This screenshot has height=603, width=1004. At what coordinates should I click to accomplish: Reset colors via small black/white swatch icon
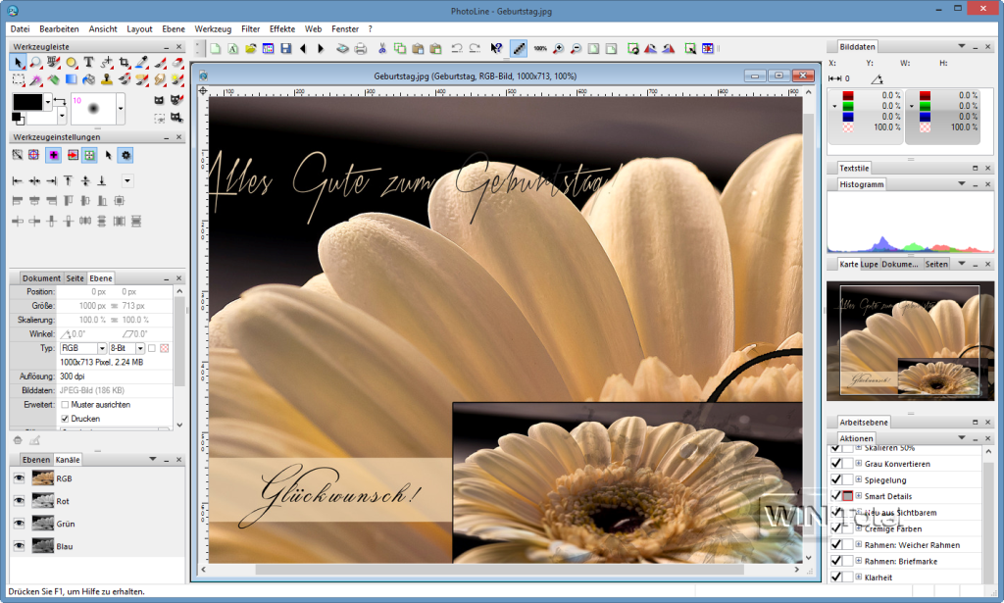click(18, 119)
